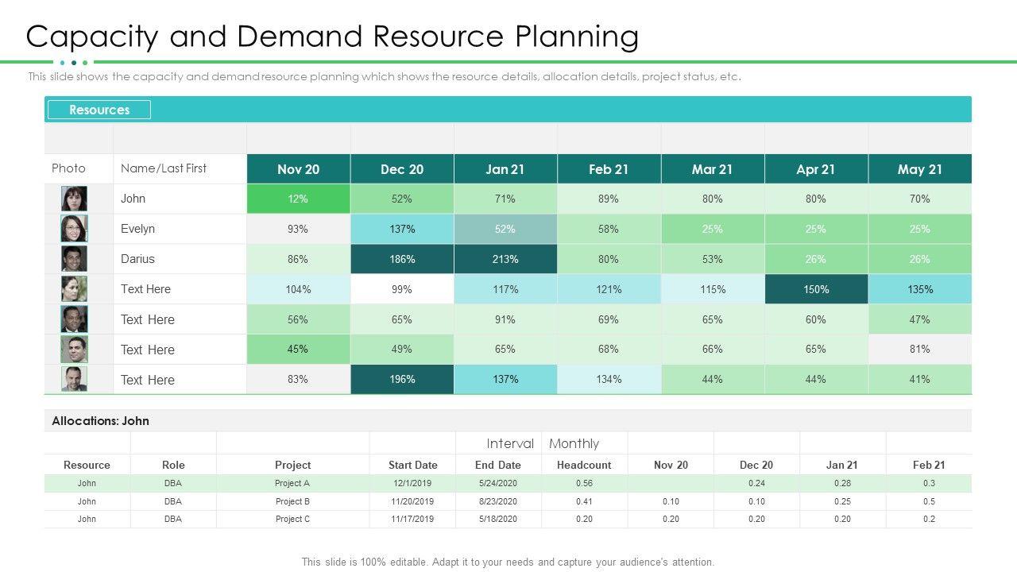Click the Start Date column header

point(412,465)
